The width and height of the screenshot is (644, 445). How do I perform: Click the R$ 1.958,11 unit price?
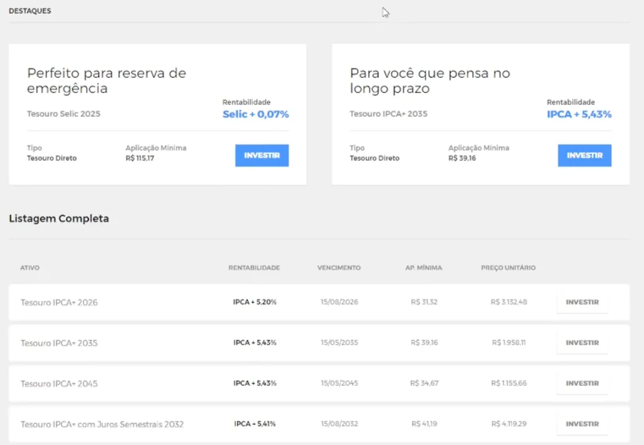508,343
